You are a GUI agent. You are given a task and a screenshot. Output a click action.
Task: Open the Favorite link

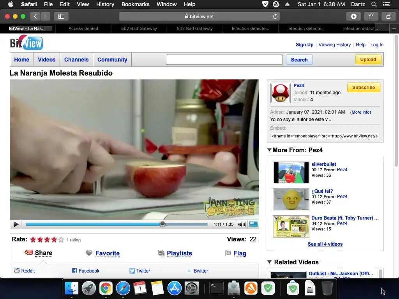108,253
